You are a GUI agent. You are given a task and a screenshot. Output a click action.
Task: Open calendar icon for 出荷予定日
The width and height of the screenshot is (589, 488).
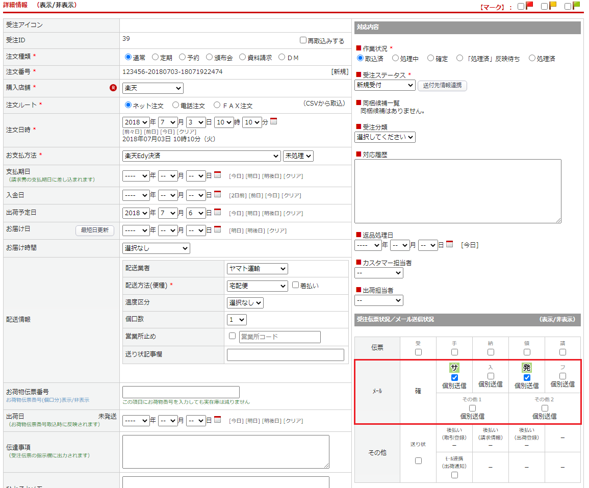[x=217, y=212]
